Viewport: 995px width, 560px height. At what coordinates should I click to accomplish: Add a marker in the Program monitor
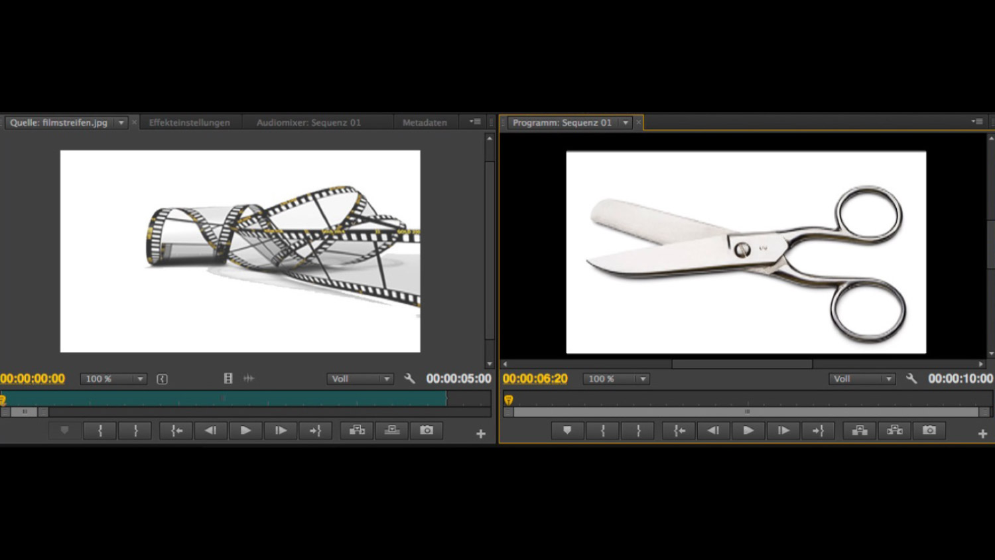pyautogui.click(x=567, y=431)
